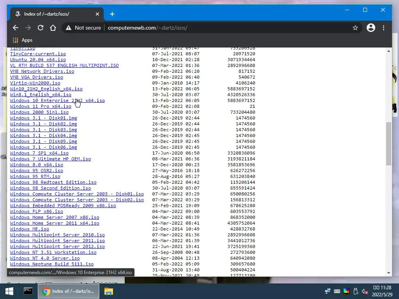Viewport: 399px width, 299px height.
Task: Go back to the previous page
Action: point(16,28)
